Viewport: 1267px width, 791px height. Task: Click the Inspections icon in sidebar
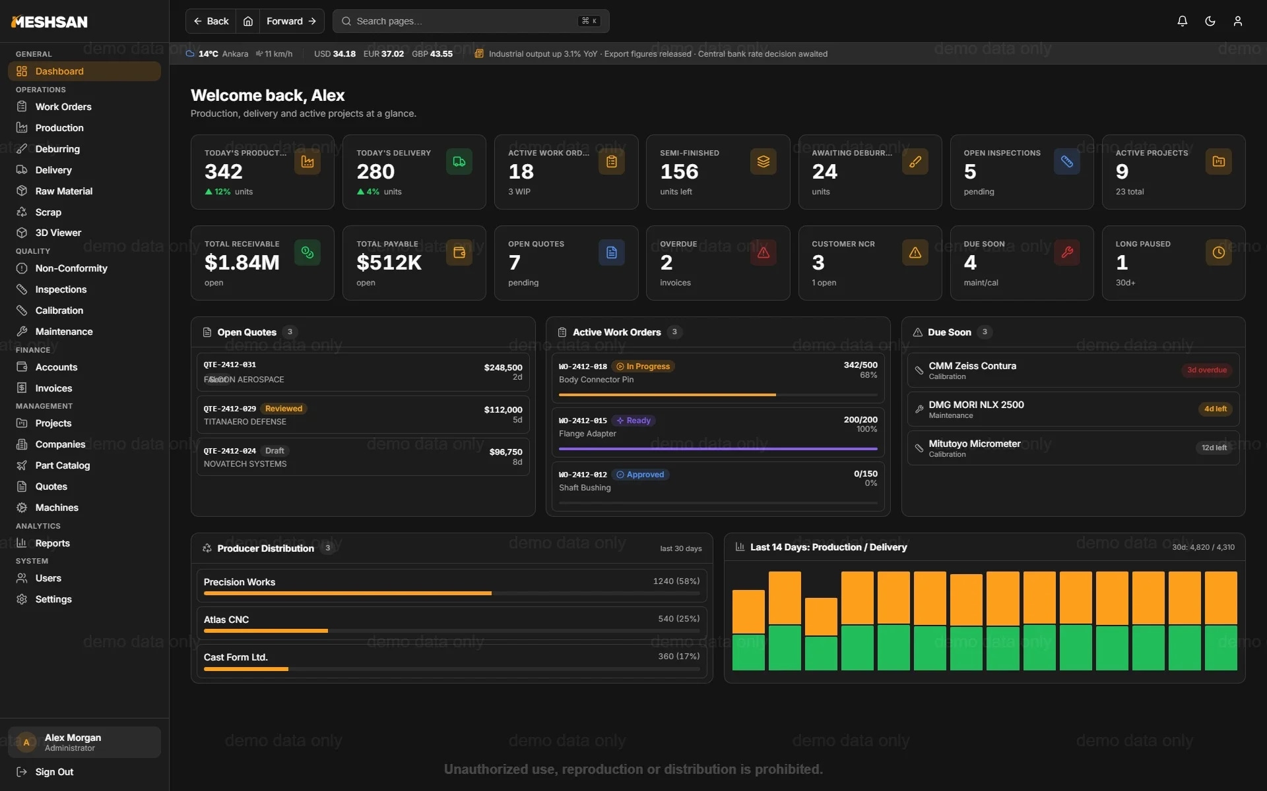(22, 289)
